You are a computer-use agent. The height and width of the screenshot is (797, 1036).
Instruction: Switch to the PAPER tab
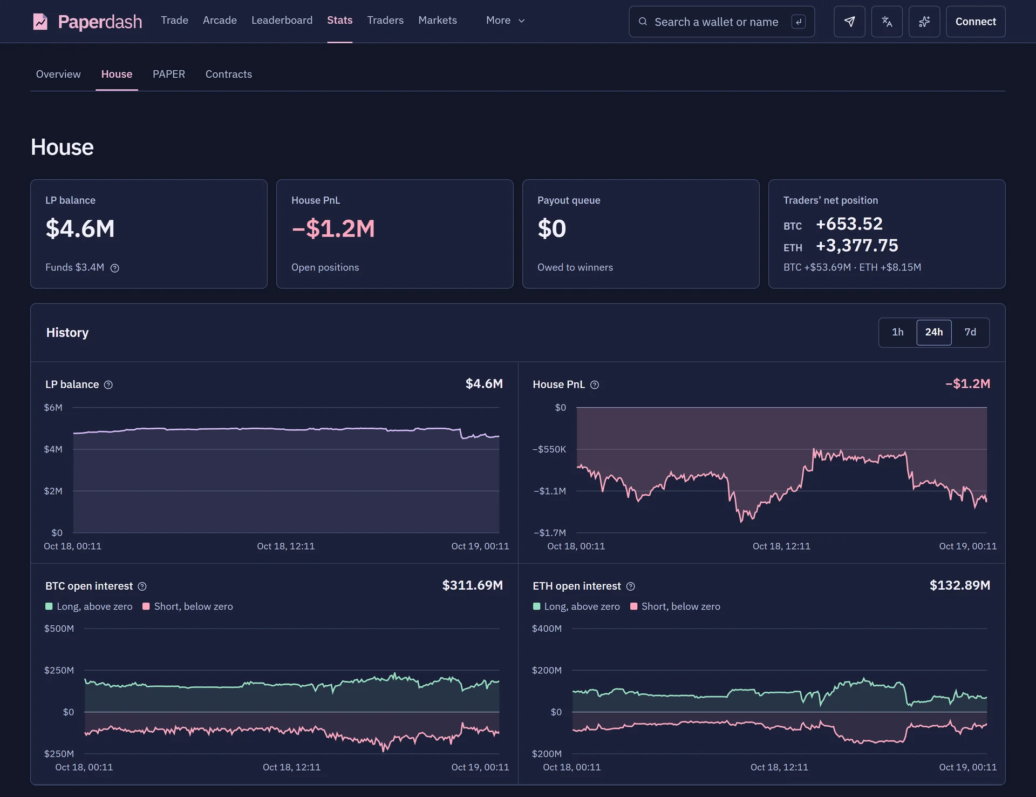(x=169, y=74)
